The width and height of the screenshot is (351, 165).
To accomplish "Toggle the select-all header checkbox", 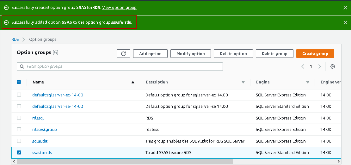I will (19, 82).
